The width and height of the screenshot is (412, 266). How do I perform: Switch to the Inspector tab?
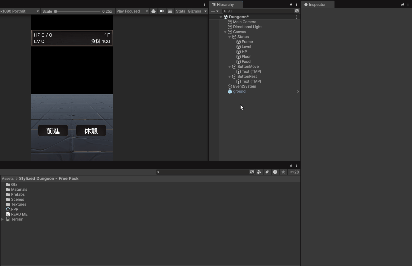[x=317, y=5]
